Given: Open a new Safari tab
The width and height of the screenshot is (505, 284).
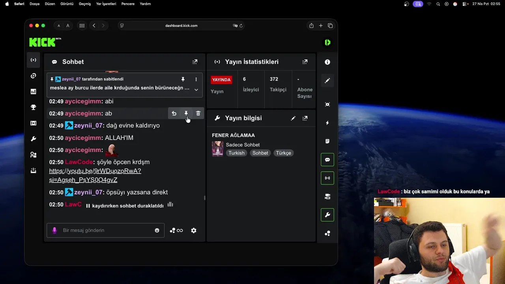Looking at the screenshot, I should (321, 26).
